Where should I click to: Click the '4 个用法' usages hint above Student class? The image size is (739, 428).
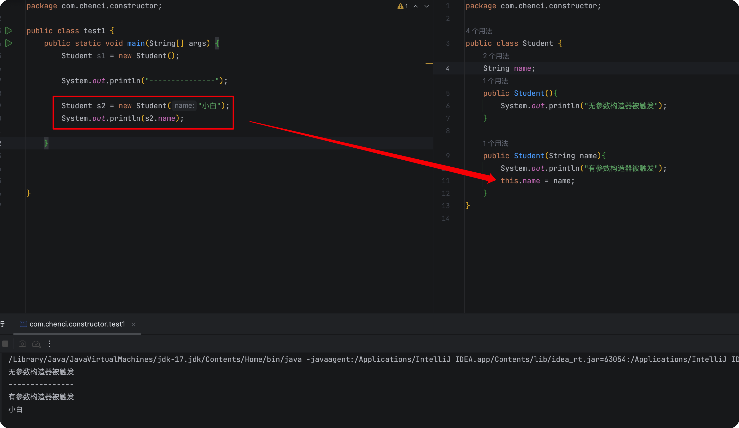pyautogui.click(x=479, y=31)
